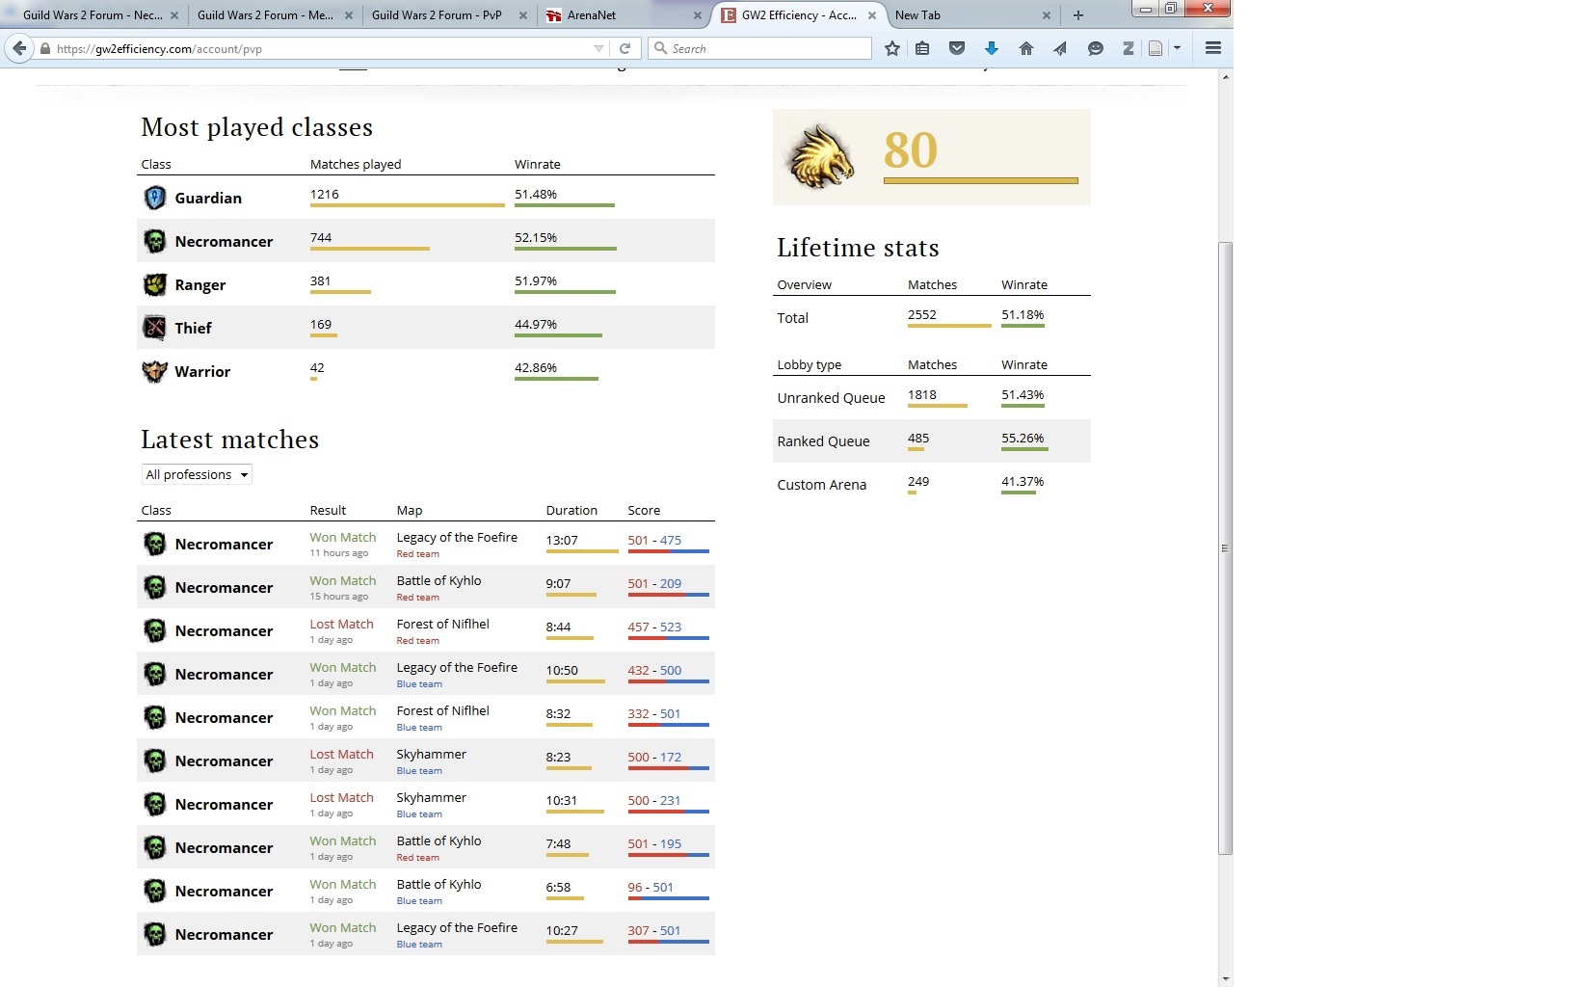Click the Pocket save icon
This screenshot has width=1594, height=987.
(x=957, y=48)
